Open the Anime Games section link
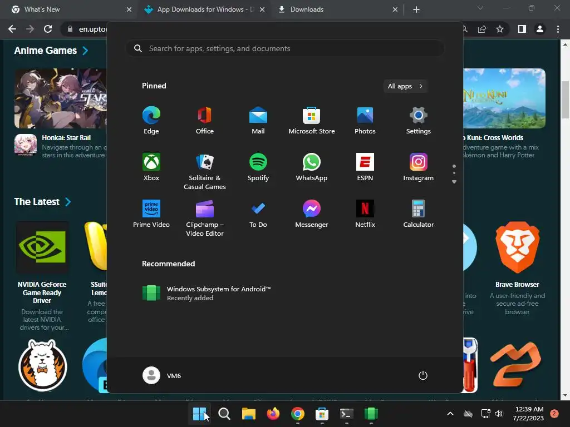The width and height of the screenshot is (570, 427). pos(51,51)
